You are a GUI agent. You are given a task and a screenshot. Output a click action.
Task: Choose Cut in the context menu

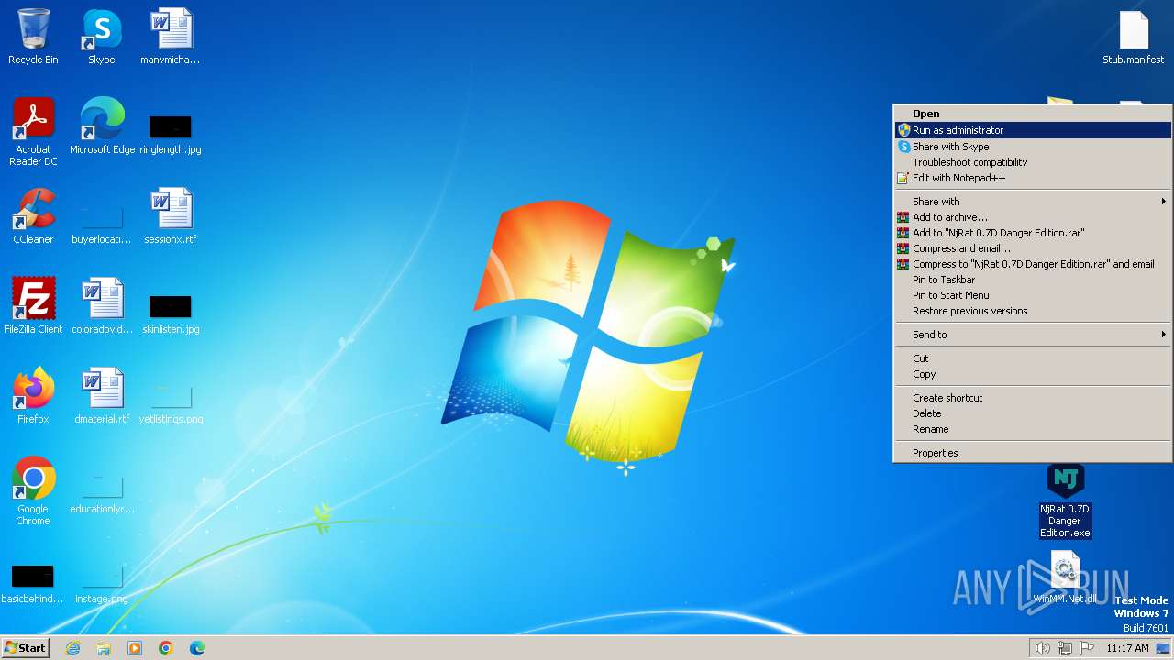pyautogui.click(x=1033, y=358)
